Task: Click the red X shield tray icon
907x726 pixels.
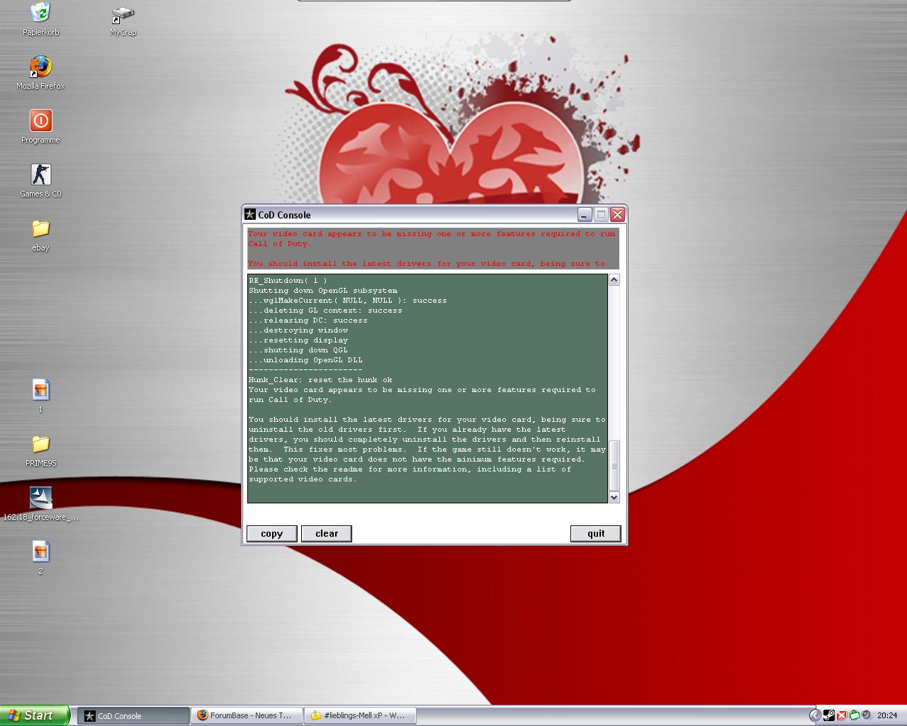Action: point(841,715)
